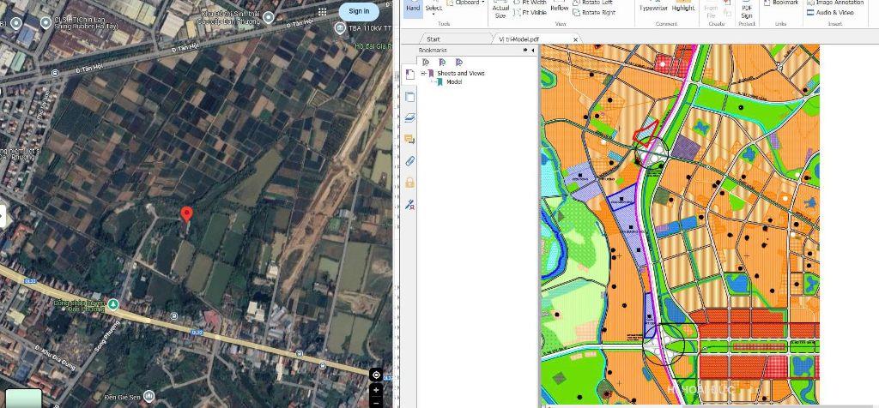Sign in to Google Maps
Image resolution: width=879 pixels, height=408 pixels.
coord(359,11)
